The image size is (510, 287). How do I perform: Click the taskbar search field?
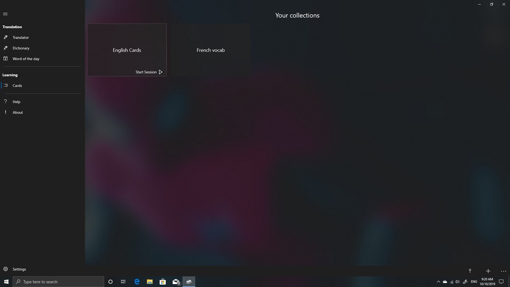[x=58, y=281]
